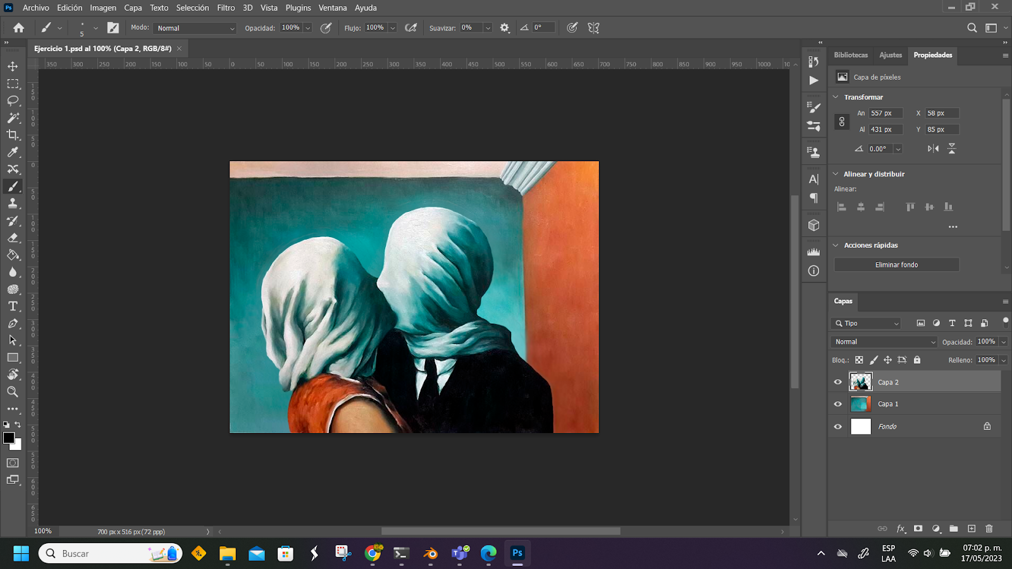The image size is (1012, 569).
Task: Open the Archivo menu
Action: pyautogui.click(x=36, y=8)
